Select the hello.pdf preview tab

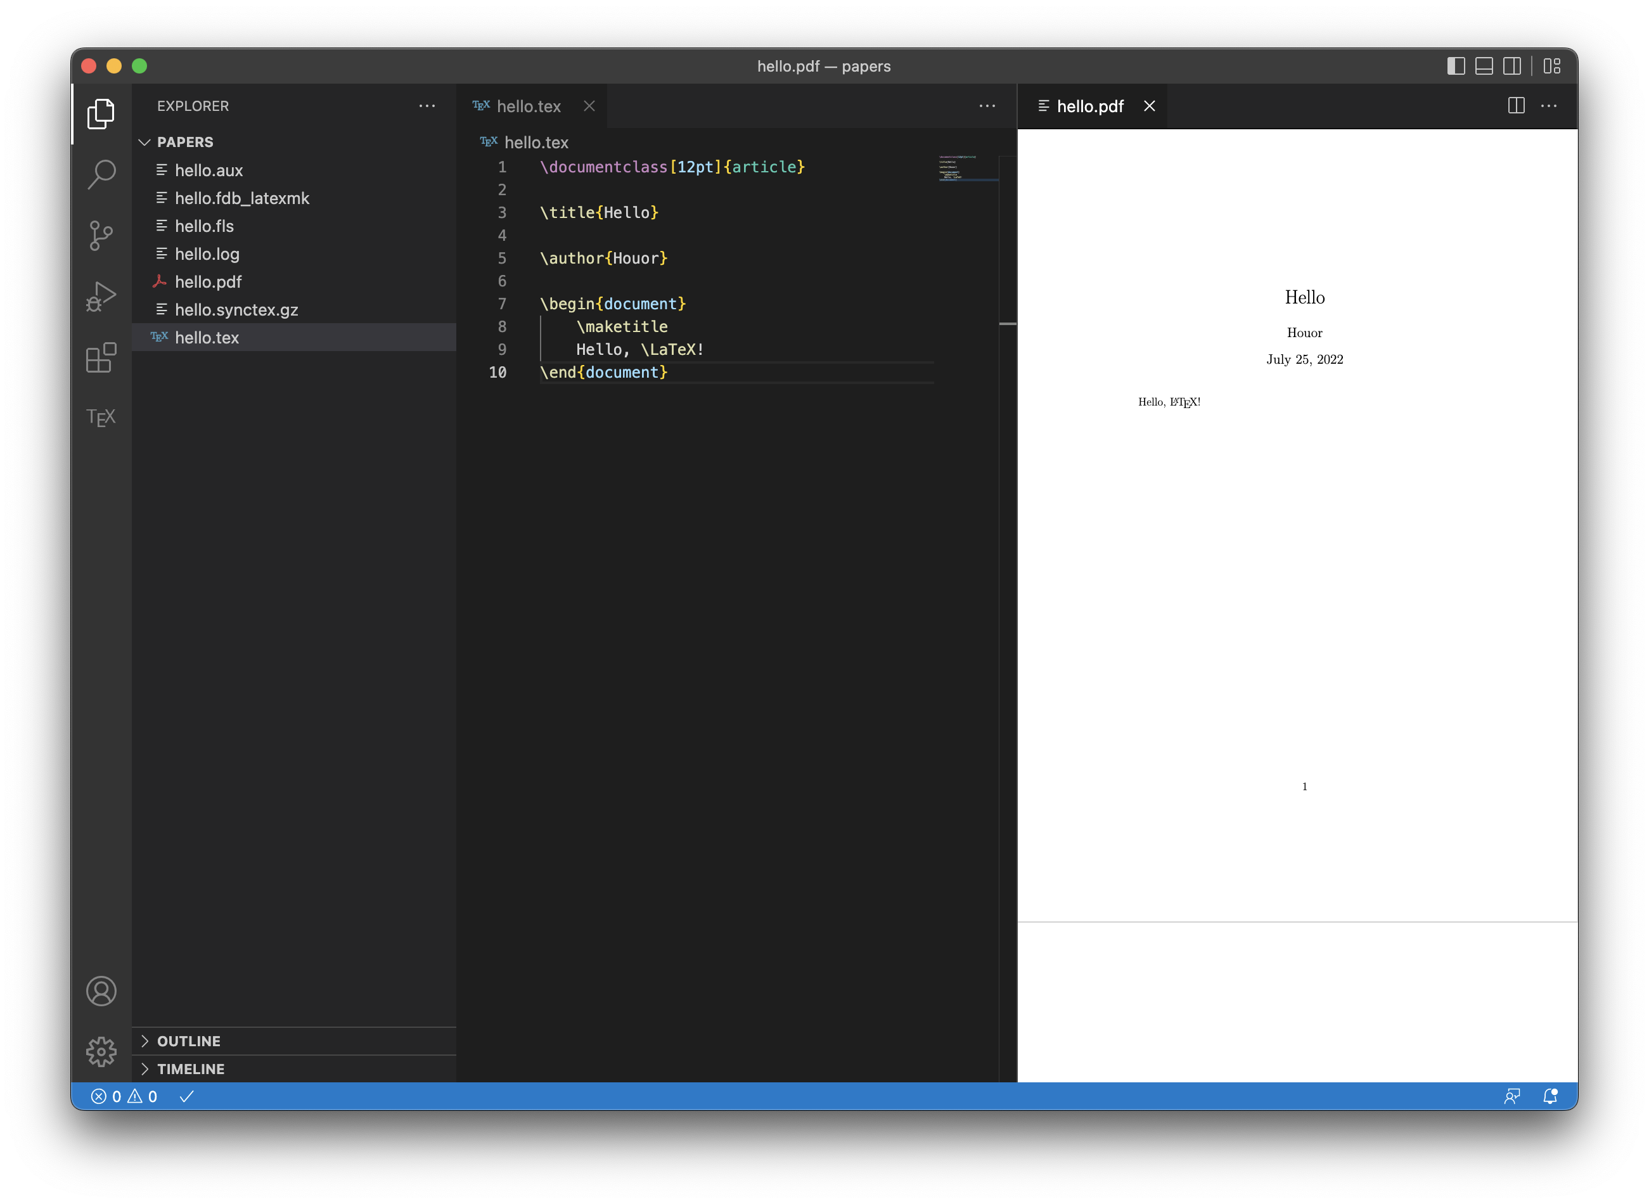pyautogui.click(x=1089, y=106)
